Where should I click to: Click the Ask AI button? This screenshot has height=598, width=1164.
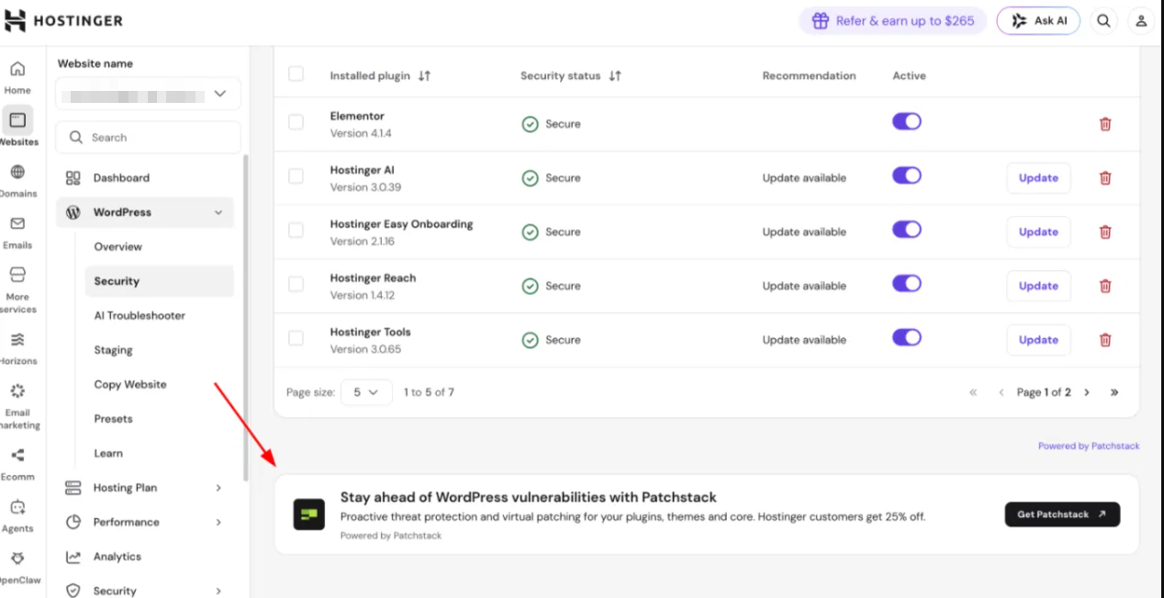[1038, 20]
